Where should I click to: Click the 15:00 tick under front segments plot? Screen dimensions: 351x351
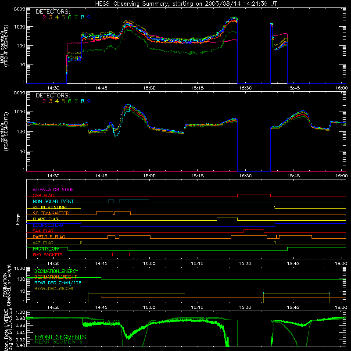(x=149, y=88)
